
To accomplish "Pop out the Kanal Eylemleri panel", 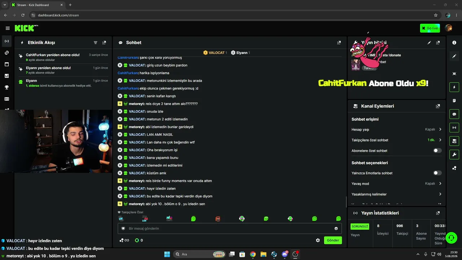I will (438, 106).
